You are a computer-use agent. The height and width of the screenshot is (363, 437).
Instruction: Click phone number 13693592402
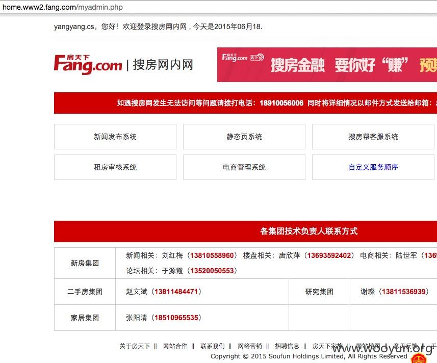pyautogui.click(x=329, y=255)
